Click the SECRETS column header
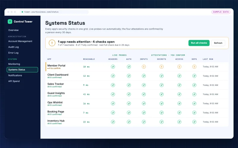This screenshot has height=148, width=238. coord(162,59)
